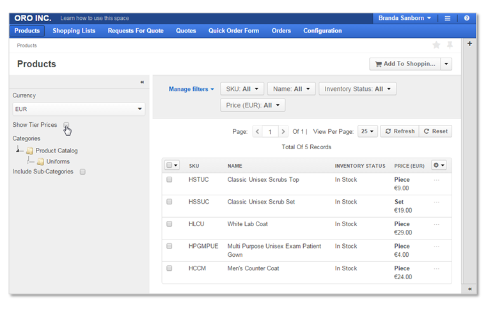Open select-all checkbox dropdown arrow

(x=176, y=165)
